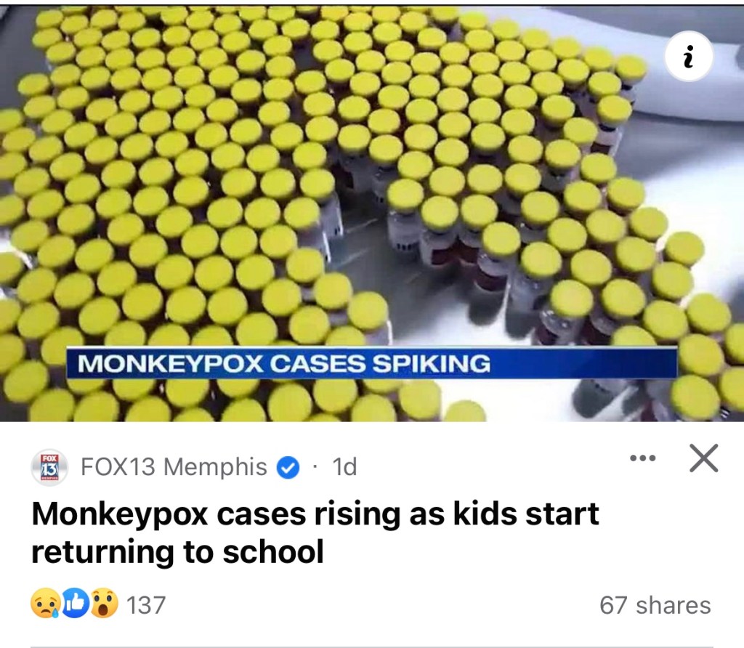Click the 'returning to school' headline line
Image resolution: width=744 pixels, height=648 pixels.
pyautogui.click(x=177, y=552)
